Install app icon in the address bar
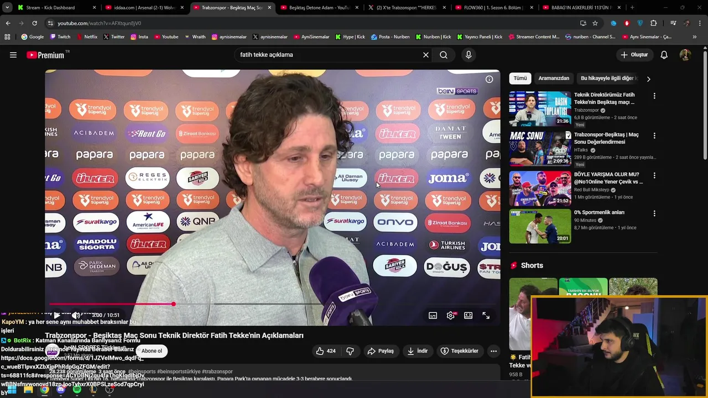 point(583,23)
